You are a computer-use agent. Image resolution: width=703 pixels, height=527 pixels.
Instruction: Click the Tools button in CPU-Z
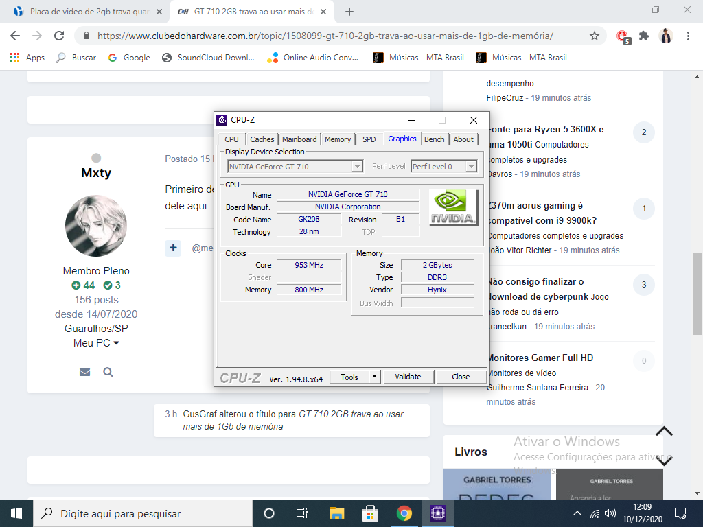pyautogui.click(x=349, y=377)
